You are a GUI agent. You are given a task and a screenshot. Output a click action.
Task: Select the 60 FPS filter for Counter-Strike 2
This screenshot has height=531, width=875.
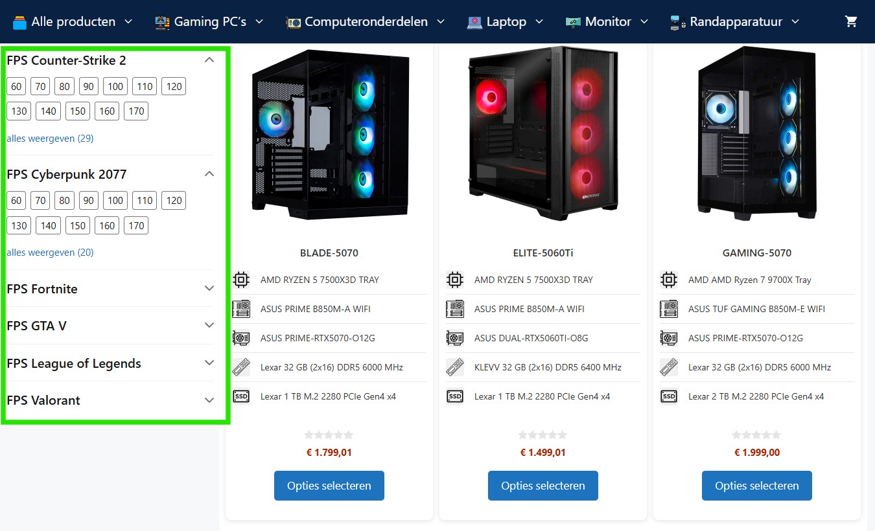point(16,86)
